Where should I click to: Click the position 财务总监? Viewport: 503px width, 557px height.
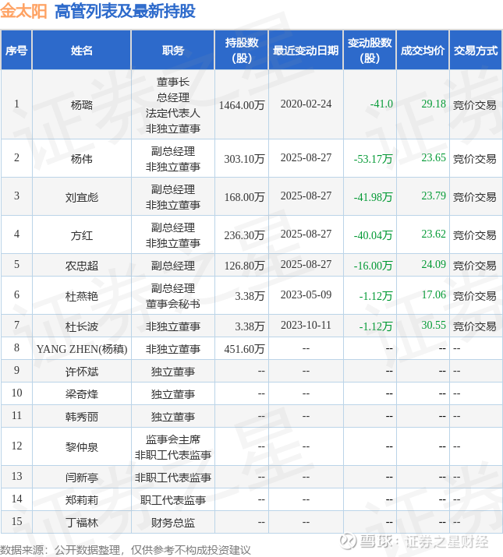[173, 523]
